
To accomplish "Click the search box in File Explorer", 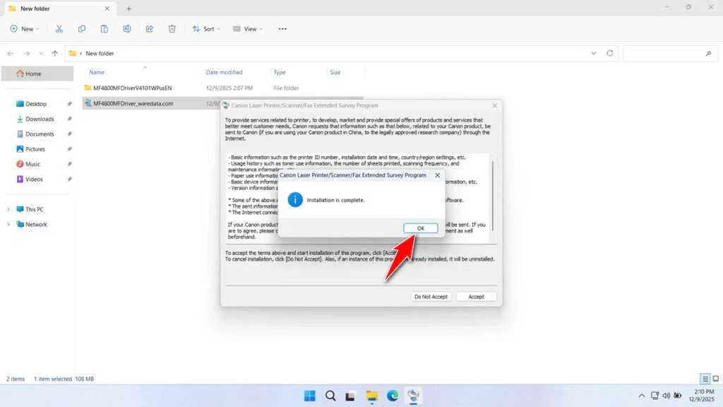I will [x=669, y=54].
